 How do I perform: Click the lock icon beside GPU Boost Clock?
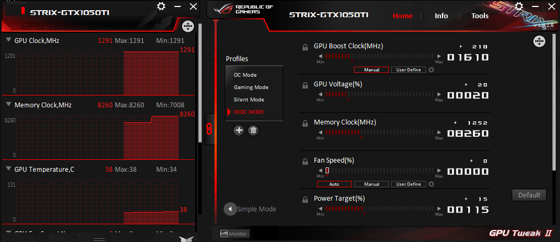click(305, 47)
